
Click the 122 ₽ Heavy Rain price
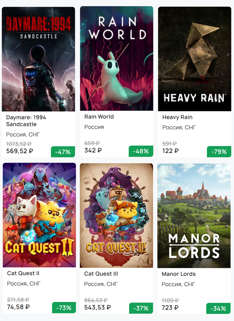point(170,151)
